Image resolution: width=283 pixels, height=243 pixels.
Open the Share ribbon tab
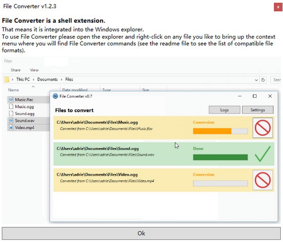coord(16,70)
